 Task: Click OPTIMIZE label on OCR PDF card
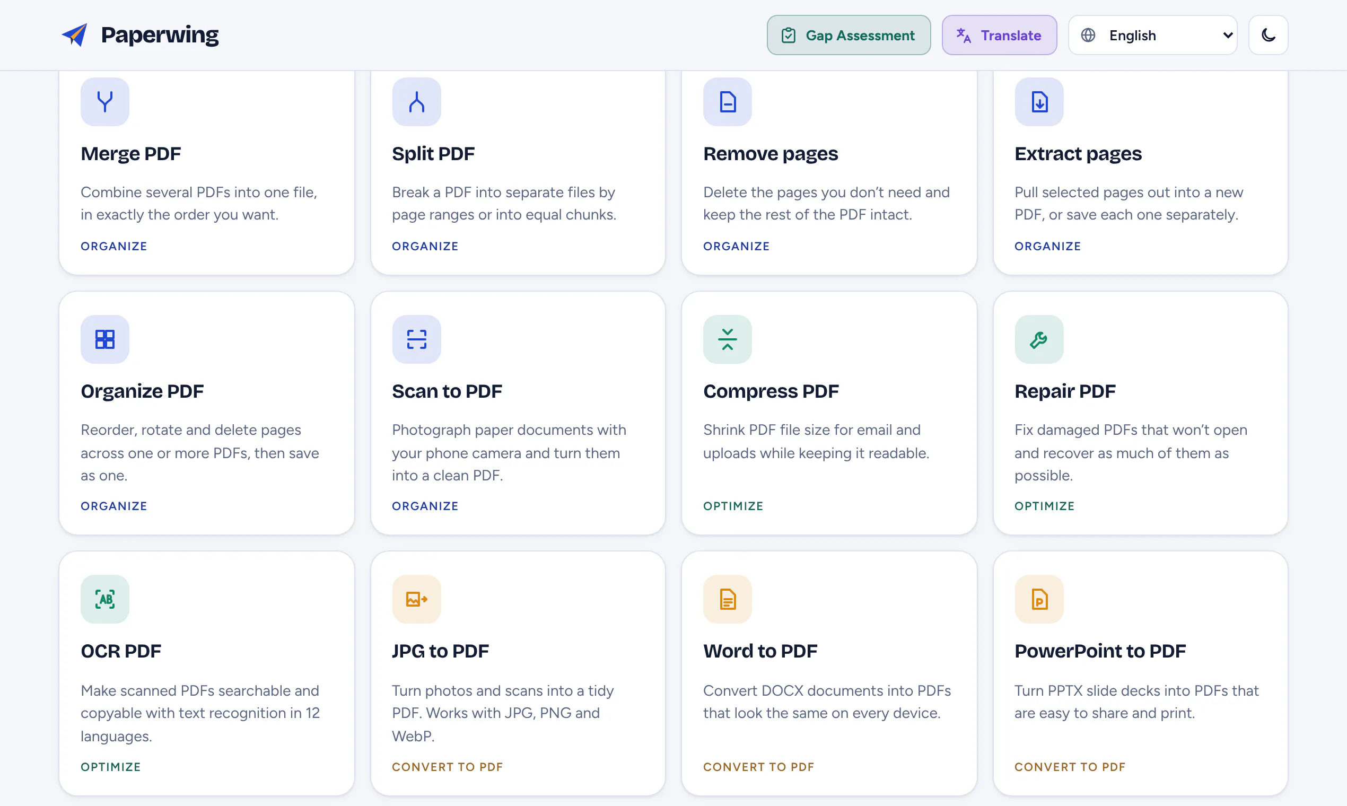(x=111, y=766)
